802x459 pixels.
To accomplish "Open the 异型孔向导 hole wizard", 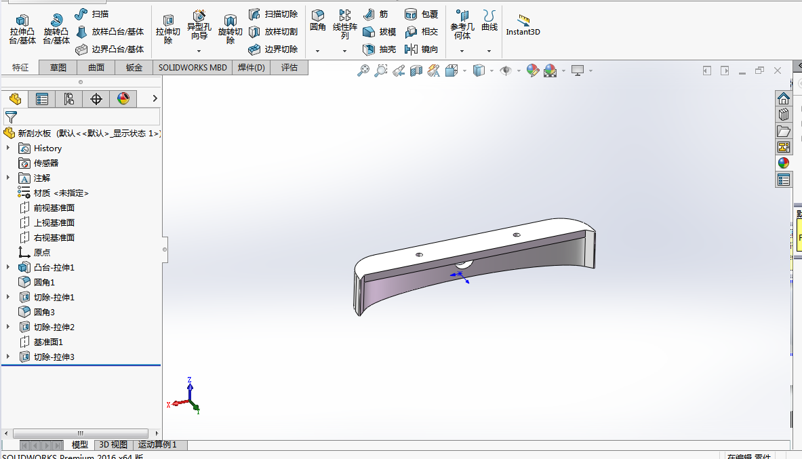I will (x=199, y=26).
